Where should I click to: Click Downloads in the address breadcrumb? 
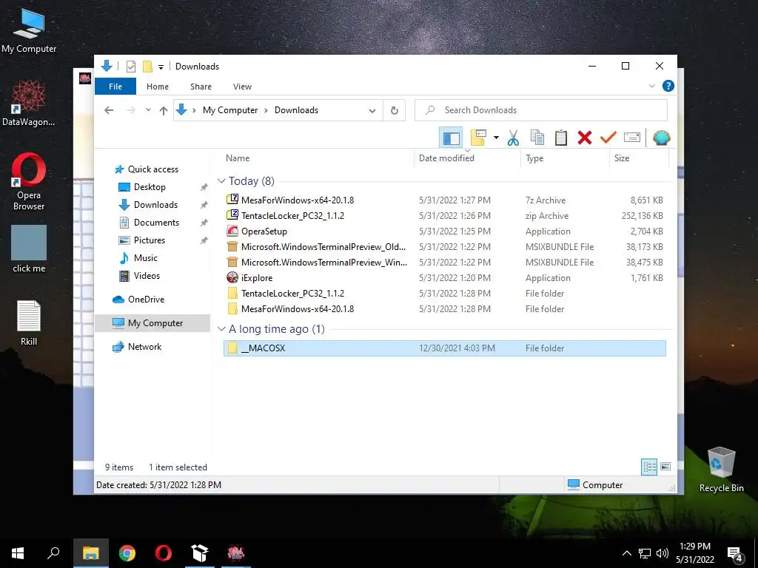[x=296, y=110]
